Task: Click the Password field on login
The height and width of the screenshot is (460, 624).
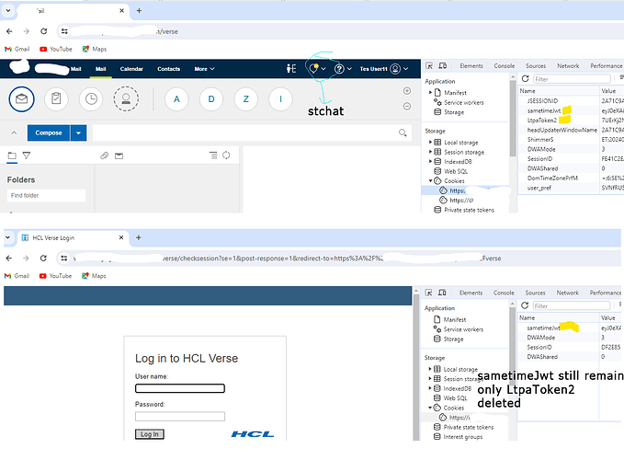Action: [x=180, y=417]
